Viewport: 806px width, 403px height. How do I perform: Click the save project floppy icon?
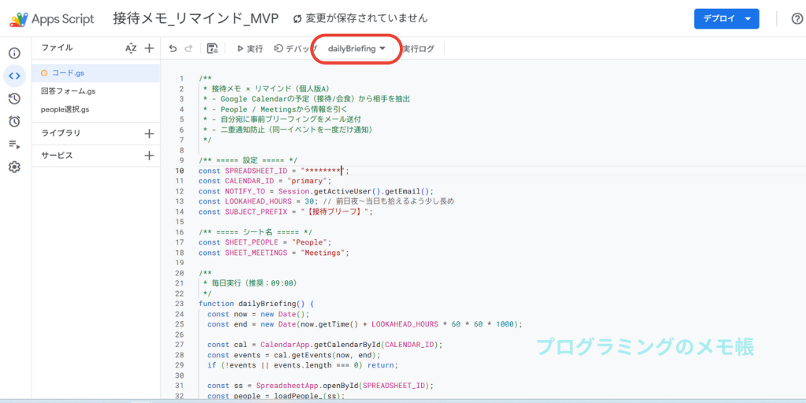point(212,49)
